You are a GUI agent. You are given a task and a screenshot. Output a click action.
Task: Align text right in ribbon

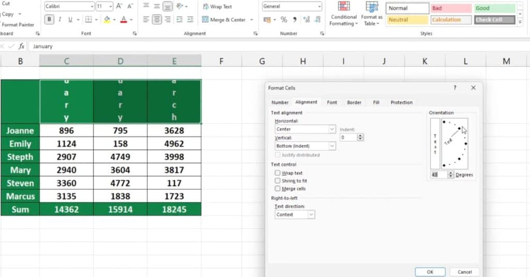pyautogui.click(x=168, y=20)
